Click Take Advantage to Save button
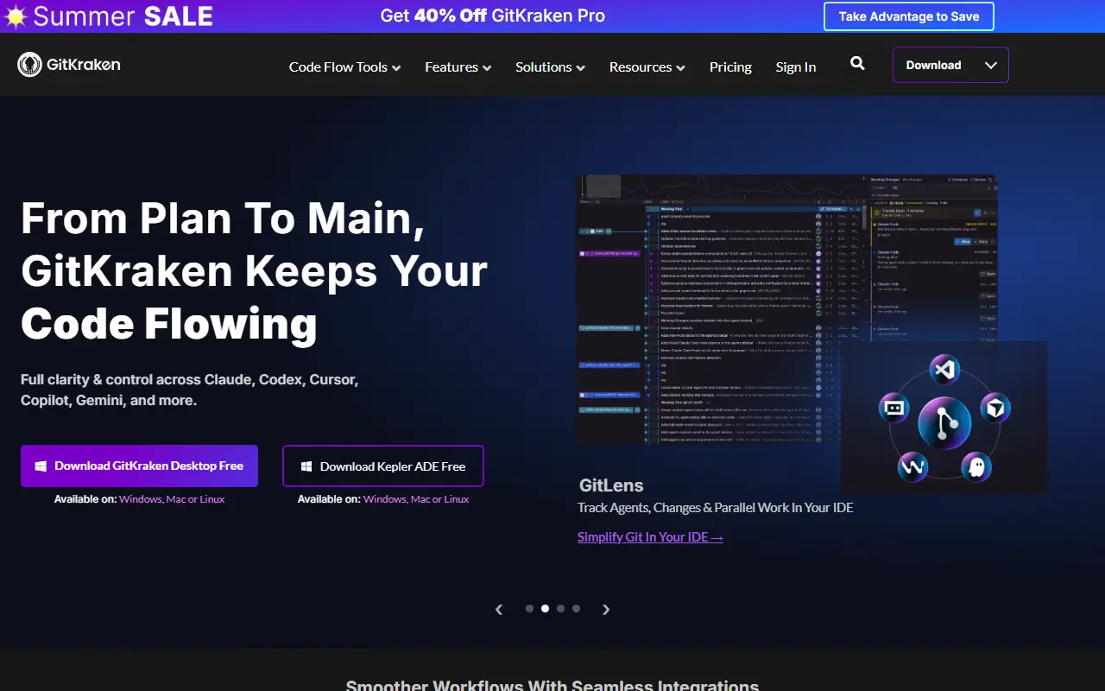Viewport: 1105px width, 691px height. point(909,16)
